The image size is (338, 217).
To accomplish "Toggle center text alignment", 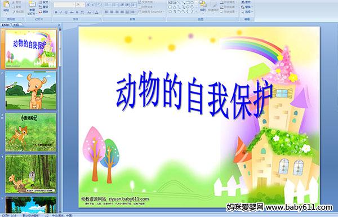I will (x=112, y=12).
